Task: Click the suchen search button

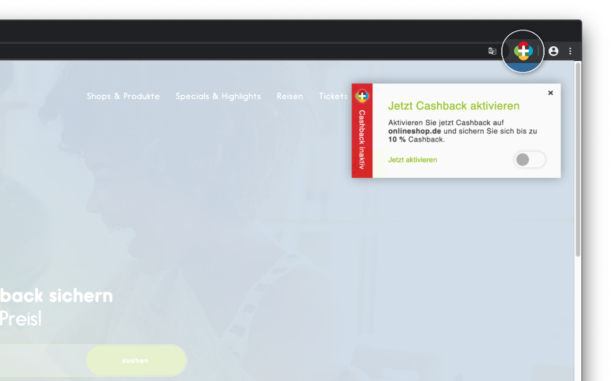Action: 136,361
